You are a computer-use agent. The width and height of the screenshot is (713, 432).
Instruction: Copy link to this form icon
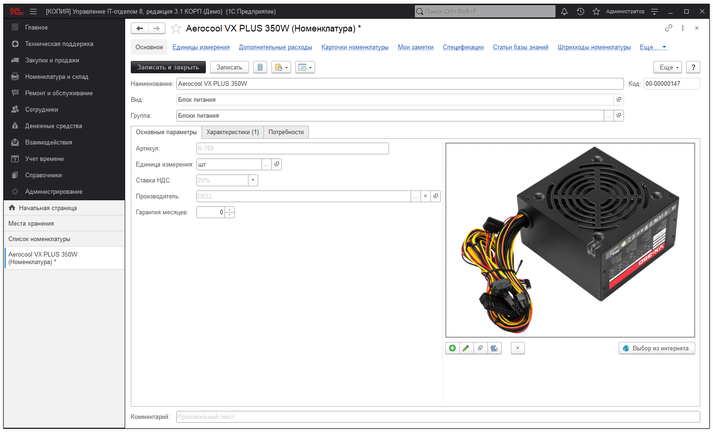[668, 28]
